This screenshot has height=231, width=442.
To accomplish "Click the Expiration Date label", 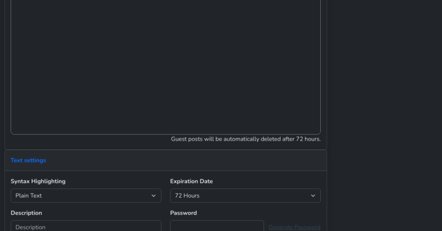I will click(192, 181).
